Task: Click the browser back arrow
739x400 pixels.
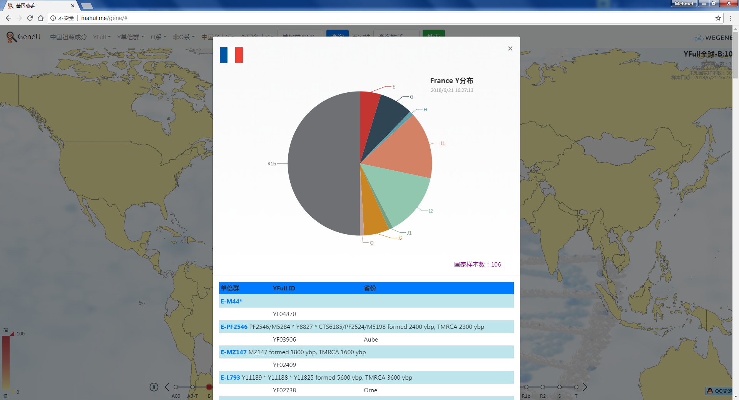Action: point(8,18)
